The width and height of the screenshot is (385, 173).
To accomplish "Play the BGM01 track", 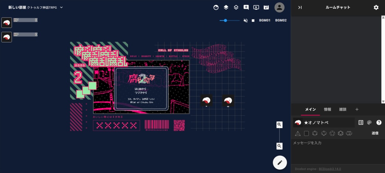I will point(265,20).
